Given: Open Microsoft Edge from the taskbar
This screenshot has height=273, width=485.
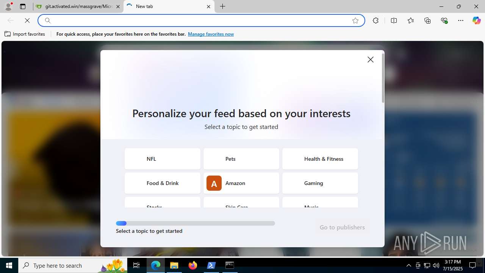Looking at the screenshot, I should 156,265.
